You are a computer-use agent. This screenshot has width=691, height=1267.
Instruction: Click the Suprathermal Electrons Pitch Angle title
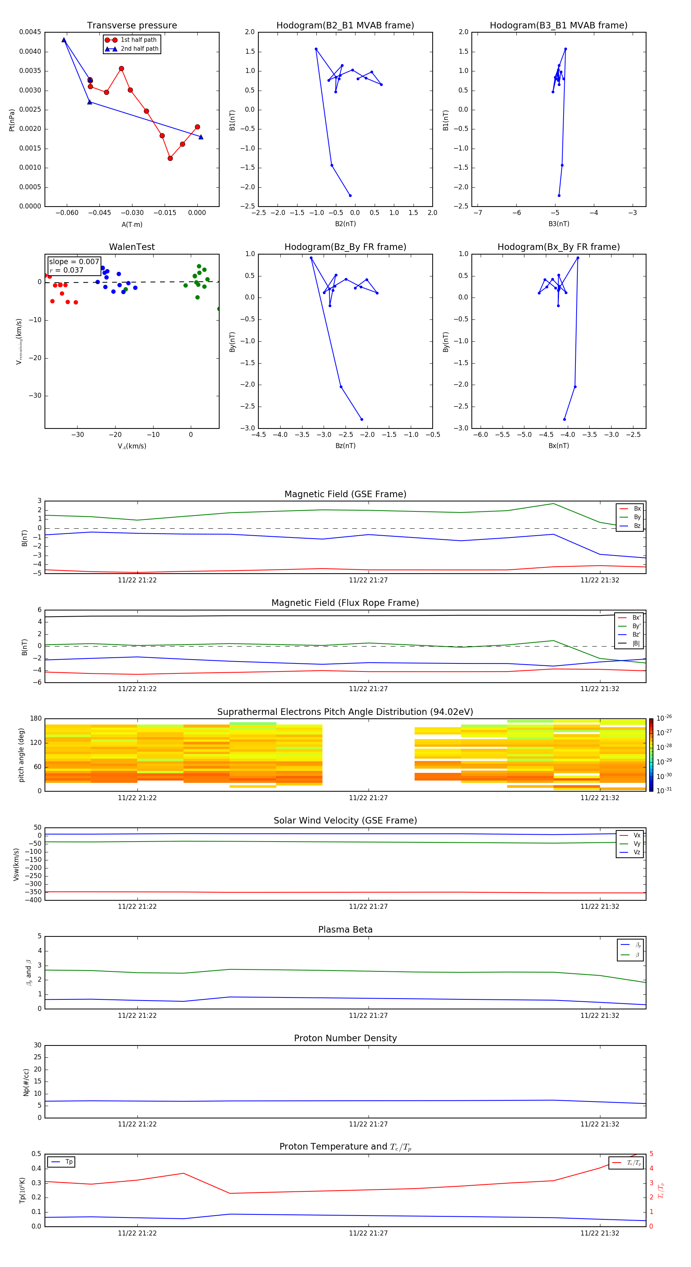(345, 712)
